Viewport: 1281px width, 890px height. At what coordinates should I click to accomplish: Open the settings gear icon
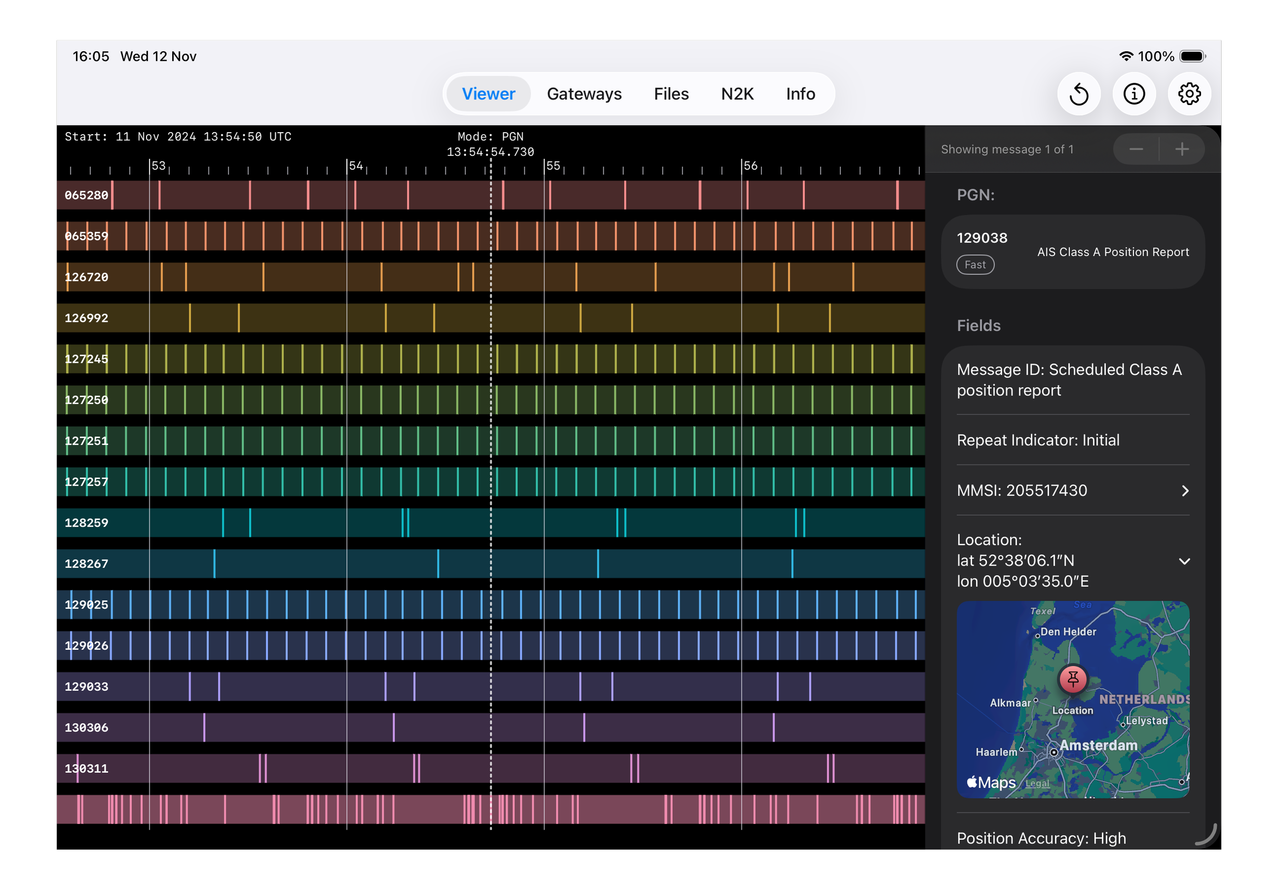1189,94
